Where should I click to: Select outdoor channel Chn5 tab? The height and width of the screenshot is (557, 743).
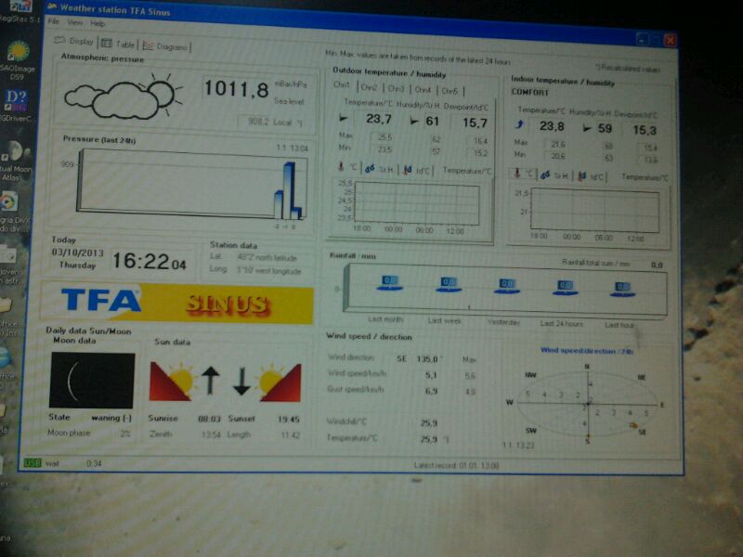point(450,91)
